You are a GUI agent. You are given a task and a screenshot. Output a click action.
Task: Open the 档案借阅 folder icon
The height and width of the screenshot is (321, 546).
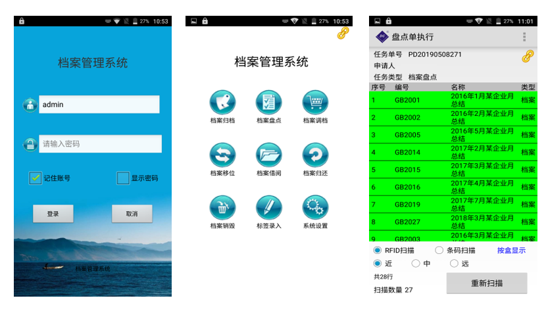click(268, 155)
